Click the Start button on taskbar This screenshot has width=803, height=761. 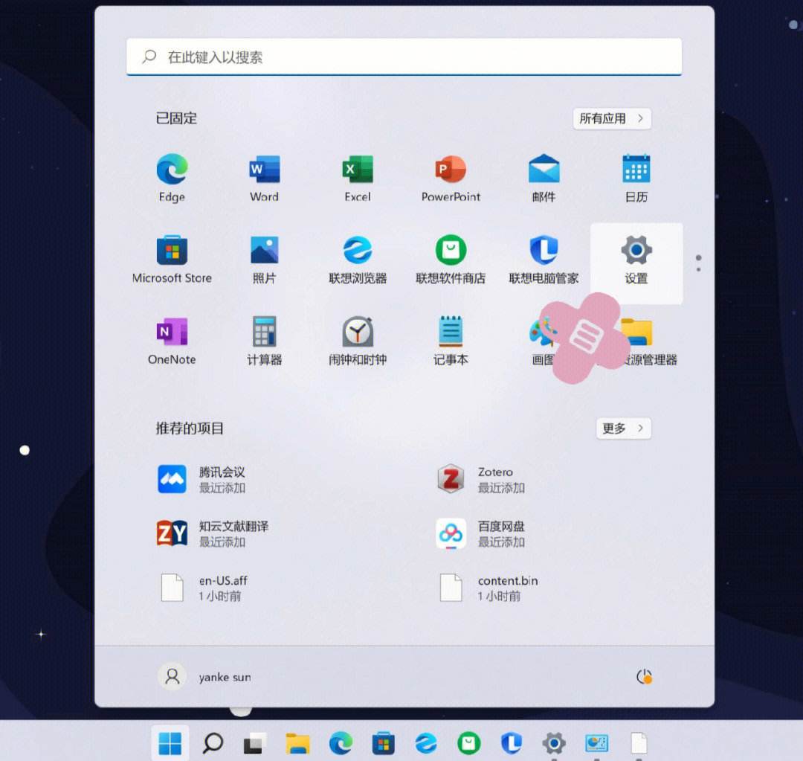coord(170,743)
